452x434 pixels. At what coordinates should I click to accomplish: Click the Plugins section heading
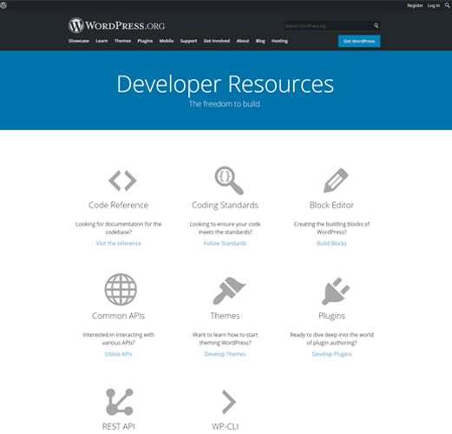click(331, 316)
